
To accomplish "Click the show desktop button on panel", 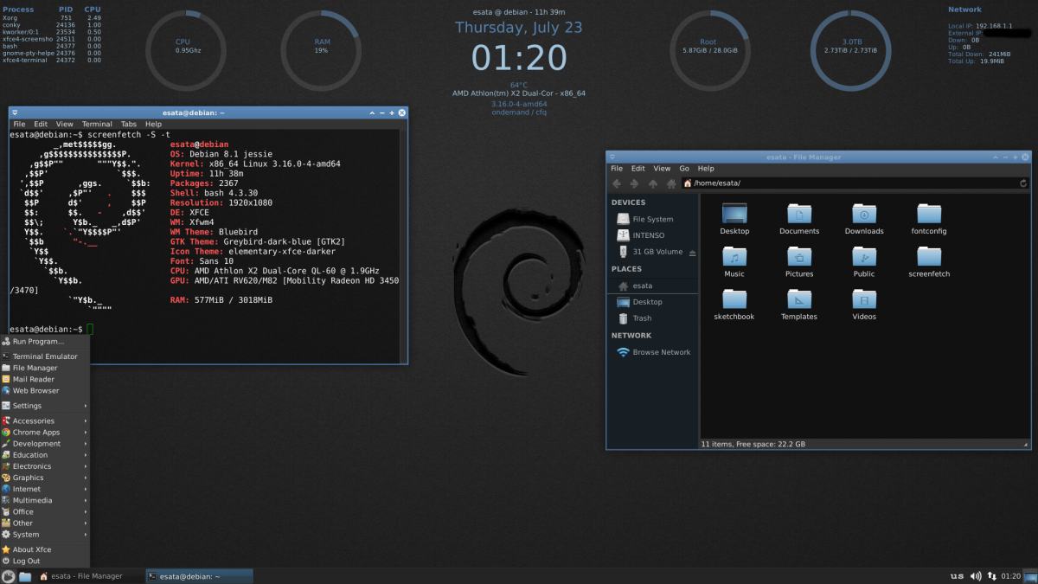I will (1030, 576).
